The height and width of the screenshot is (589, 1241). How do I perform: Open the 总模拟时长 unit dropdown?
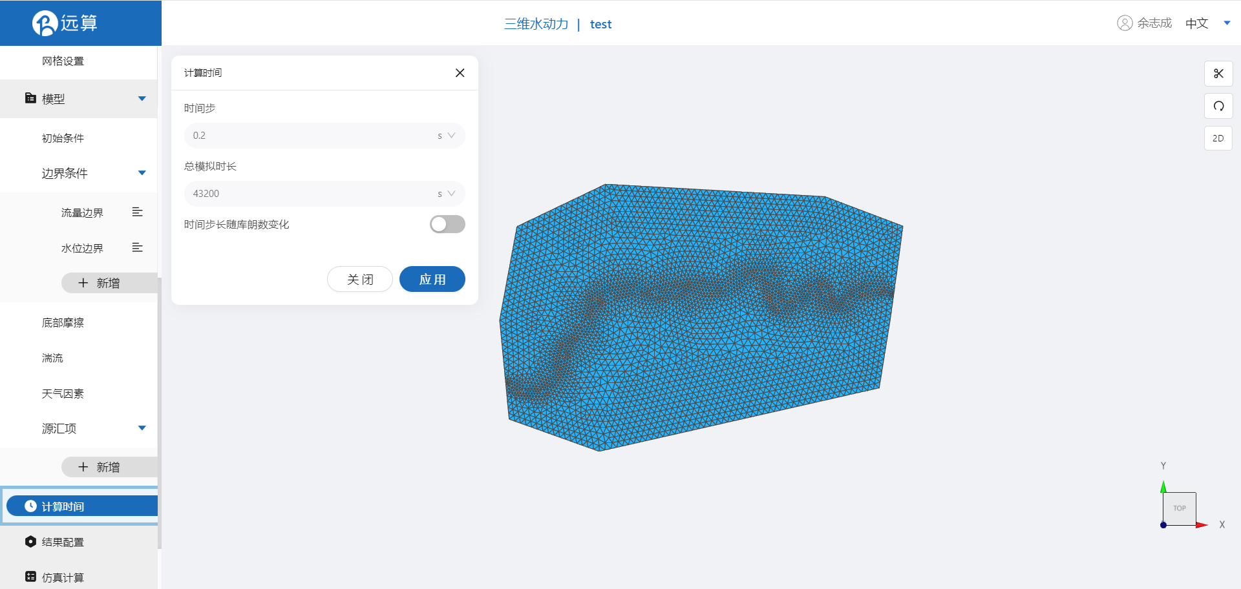click(x=447, y=194)
